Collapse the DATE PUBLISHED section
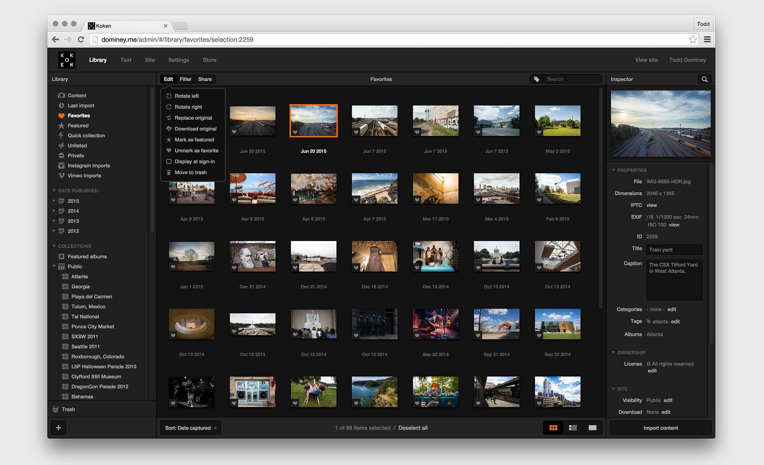764x465 pixels. 54,190
